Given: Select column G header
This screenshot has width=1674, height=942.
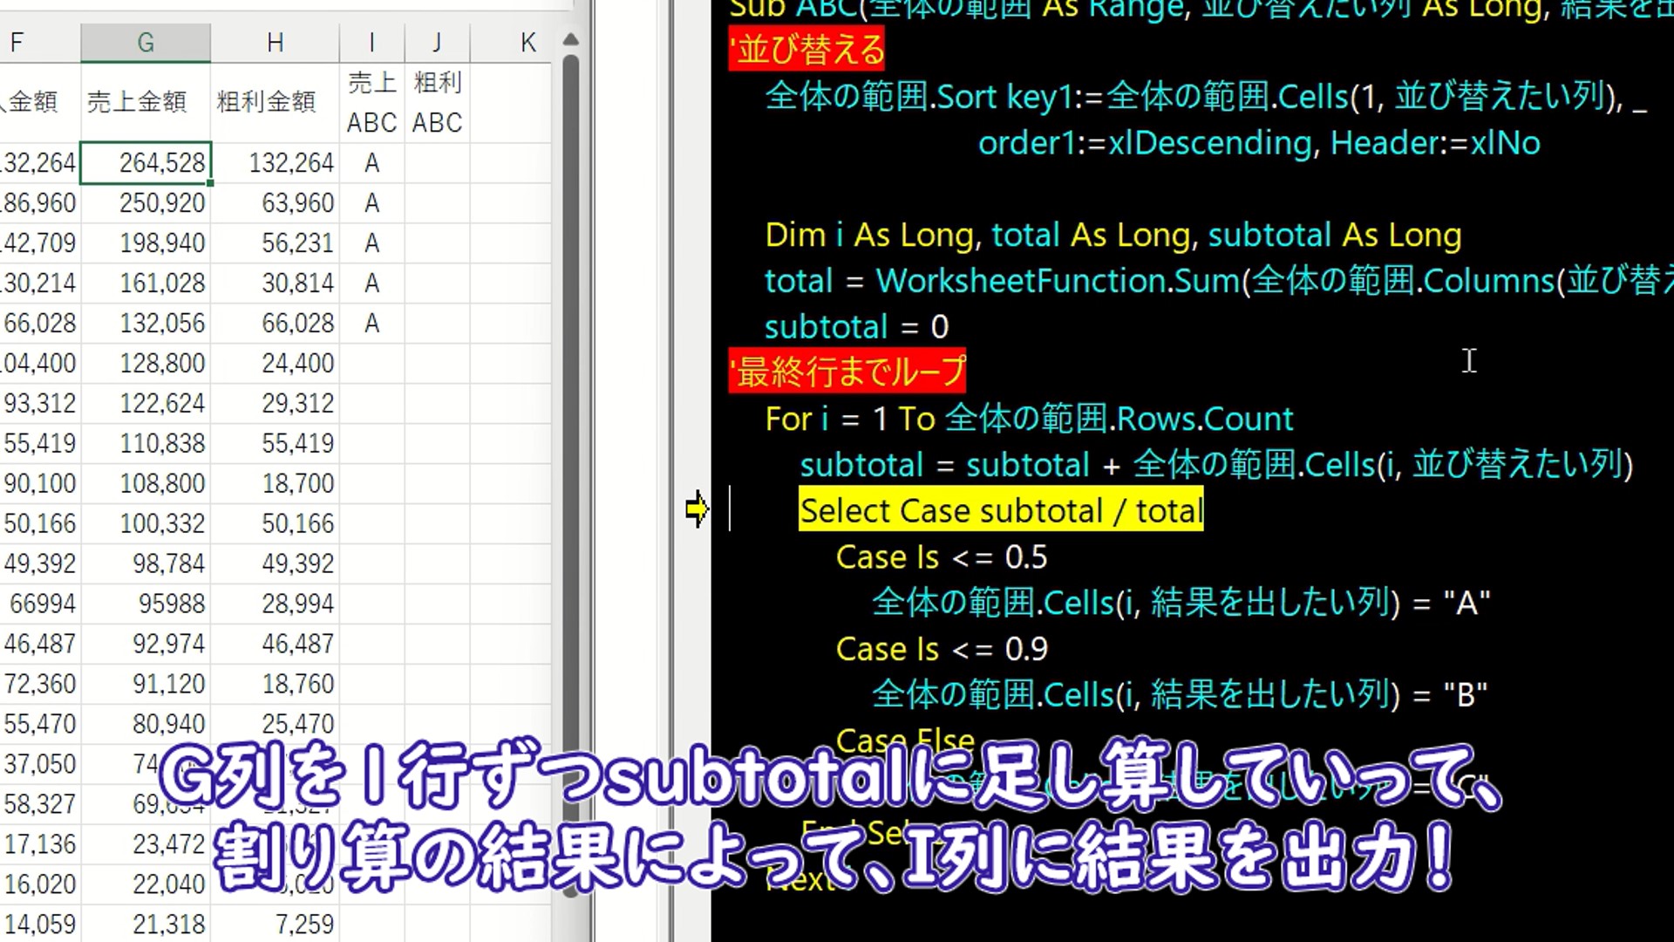Looking at the screenshot, I should point(146,42).
